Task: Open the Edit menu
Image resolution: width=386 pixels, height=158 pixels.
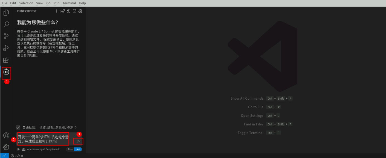Action: 13,3
